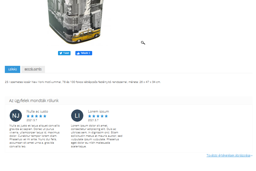Click the first star of Lorem ipsum rating
Image resolution: width=256 pixels, height=171 pixels.
pyautogui.click(x=90, y=116)
